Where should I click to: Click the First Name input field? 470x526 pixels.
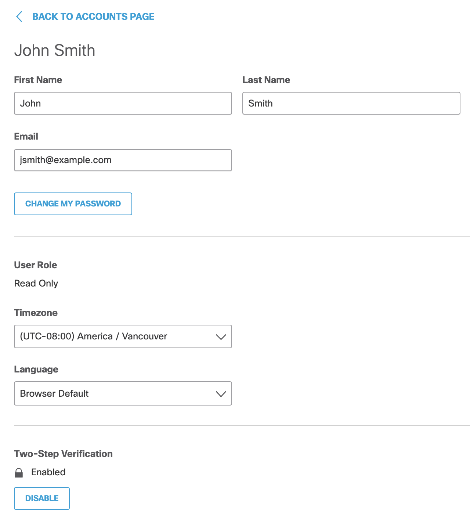click(123, 103)
